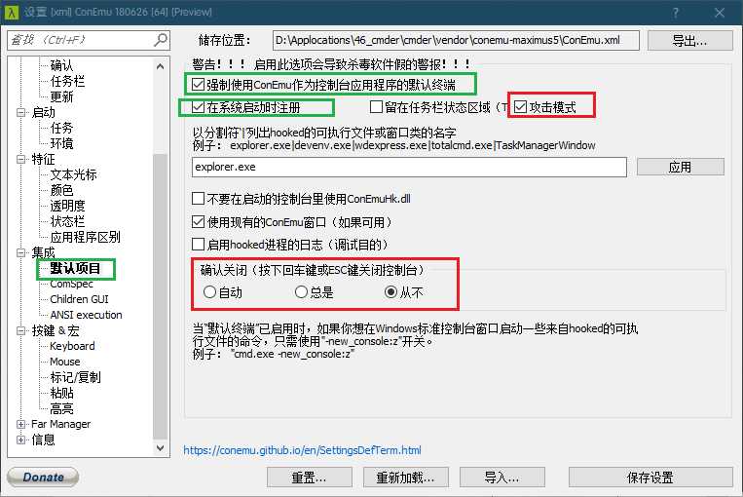Click the search settings input field
This screenshot has height=497, width=743.
tap(89, 40)
